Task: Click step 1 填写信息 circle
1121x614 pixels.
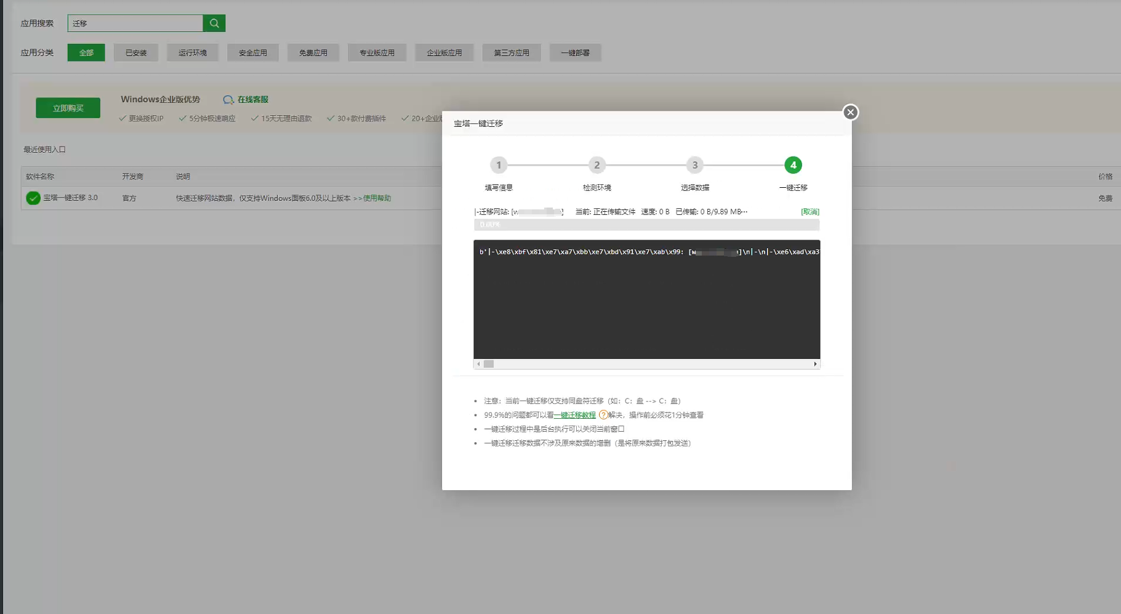Action: (499, 165)
